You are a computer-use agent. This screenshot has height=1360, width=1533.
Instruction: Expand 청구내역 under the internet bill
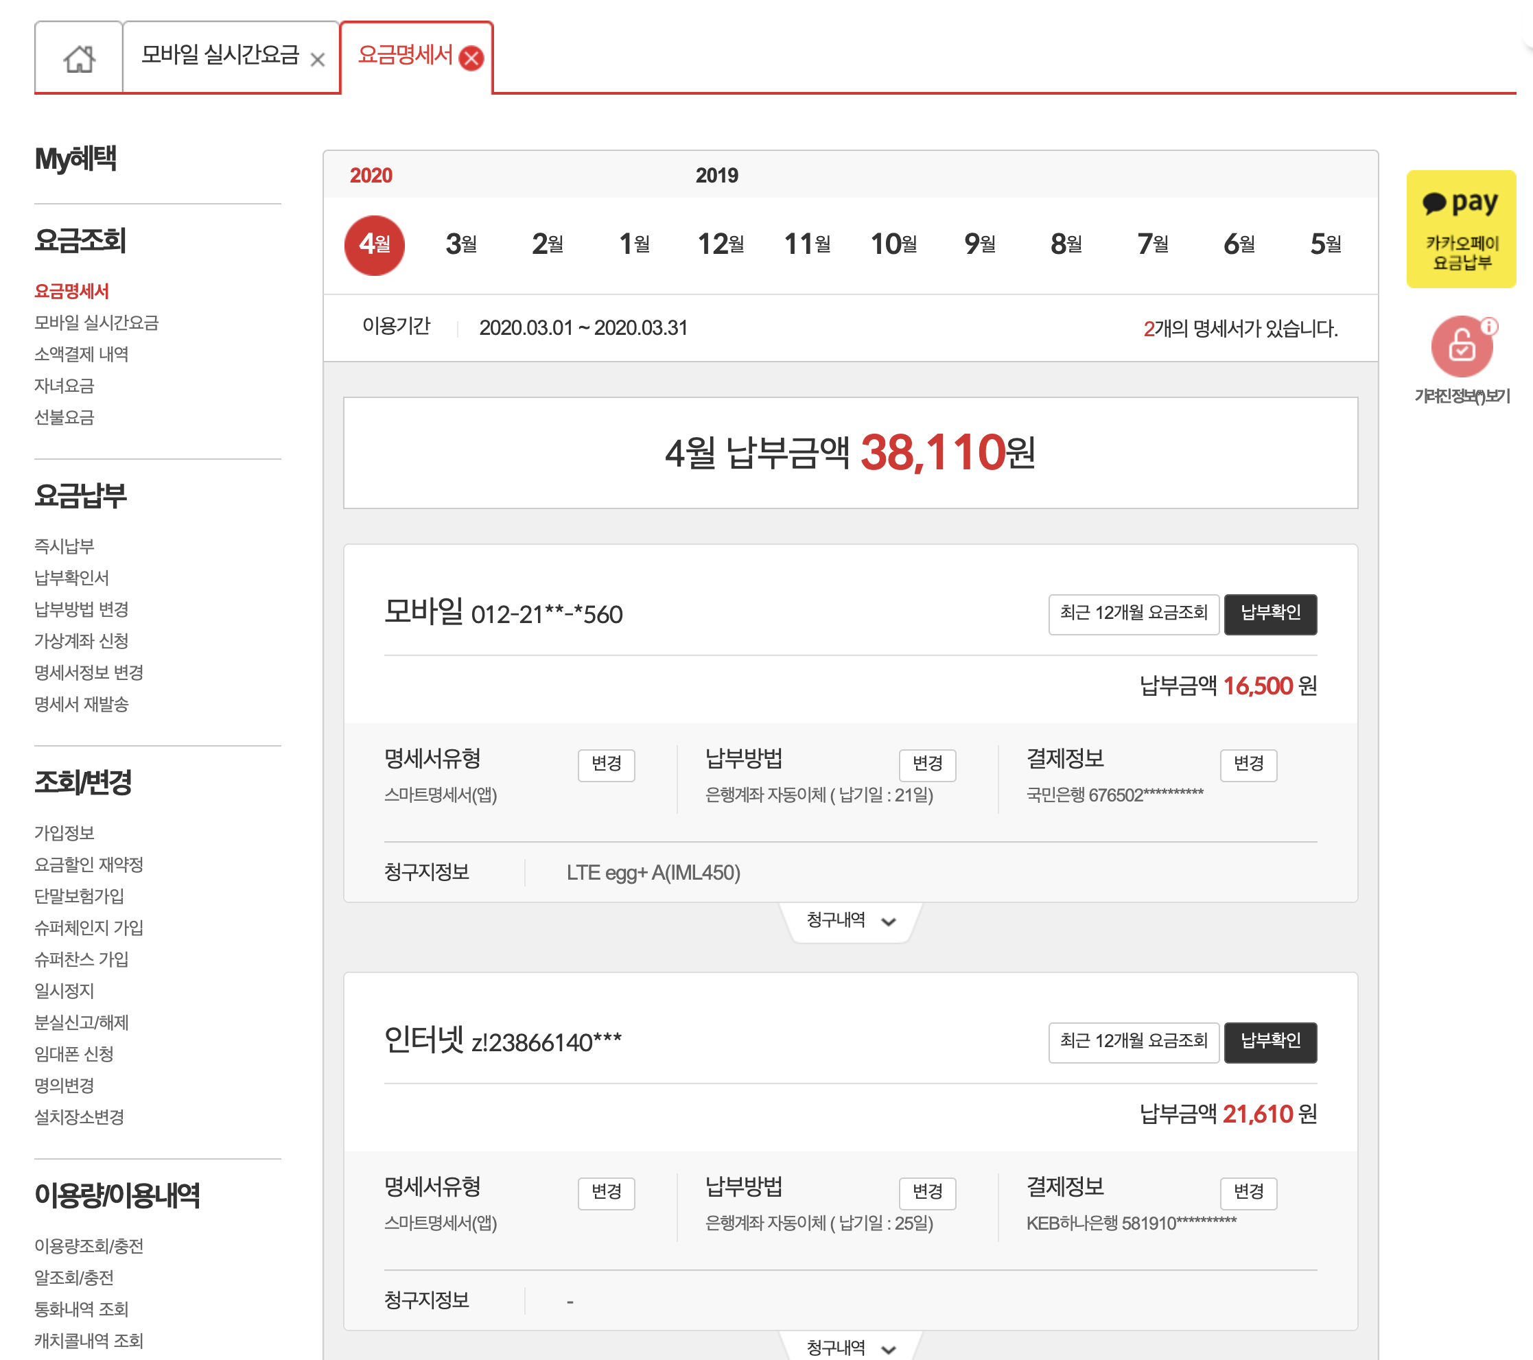coord(850,1347)
